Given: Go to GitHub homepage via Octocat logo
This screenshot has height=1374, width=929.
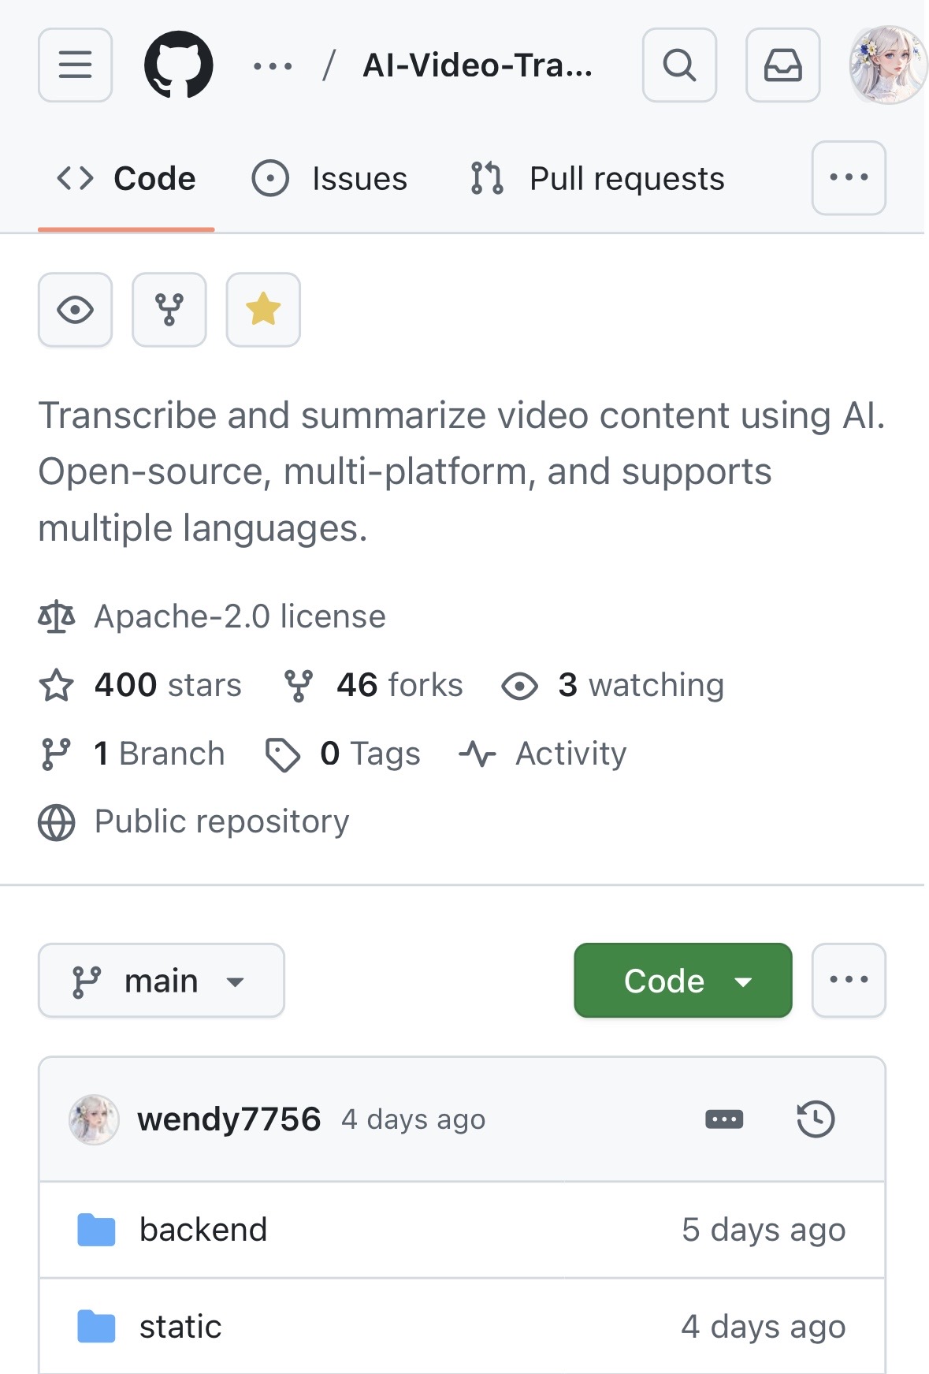Looking at the screenshot, I should [x=179, y=65].
